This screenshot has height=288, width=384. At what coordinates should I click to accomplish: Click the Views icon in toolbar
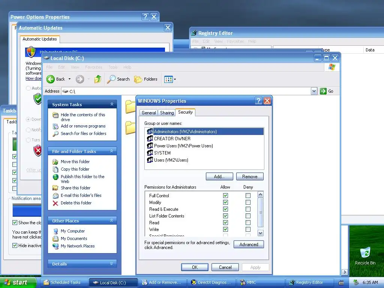(x=168, y=79)
